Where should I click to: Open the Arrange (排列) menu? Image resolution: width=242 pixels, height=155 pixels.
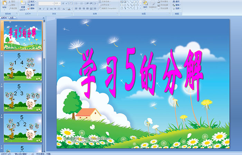(145, 5)
